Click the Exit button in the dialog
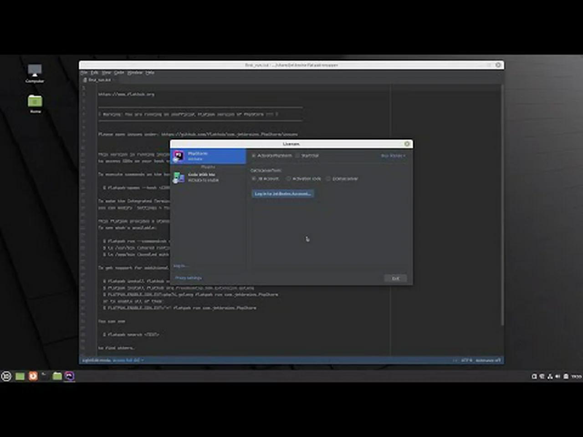 click(395, 278)
